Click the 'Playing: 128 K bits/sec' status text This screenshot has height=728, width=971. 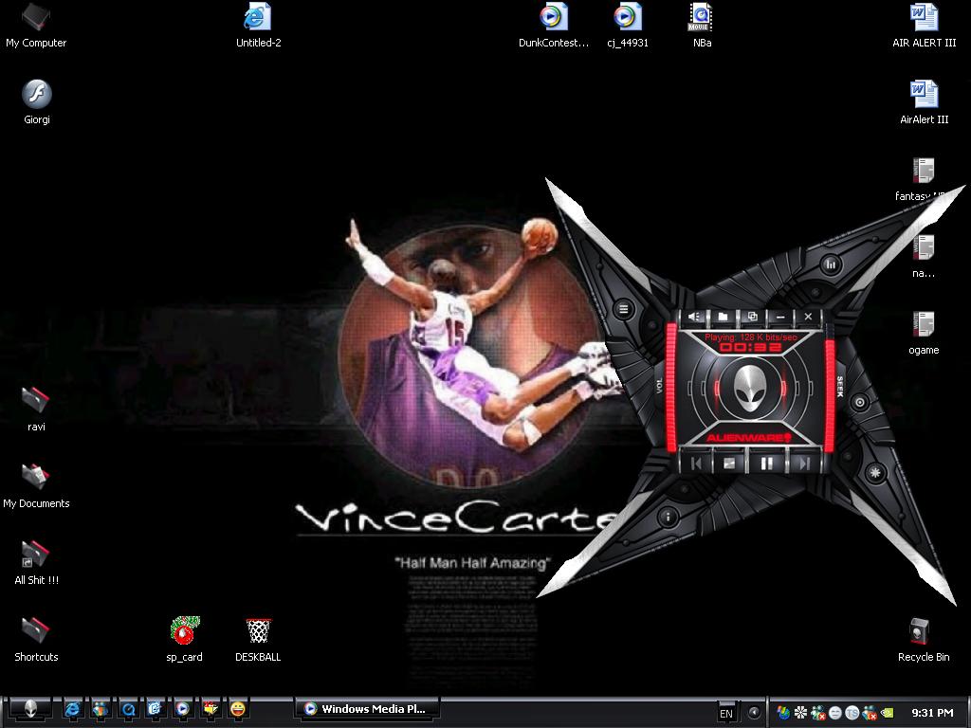(x=751, y=337)
